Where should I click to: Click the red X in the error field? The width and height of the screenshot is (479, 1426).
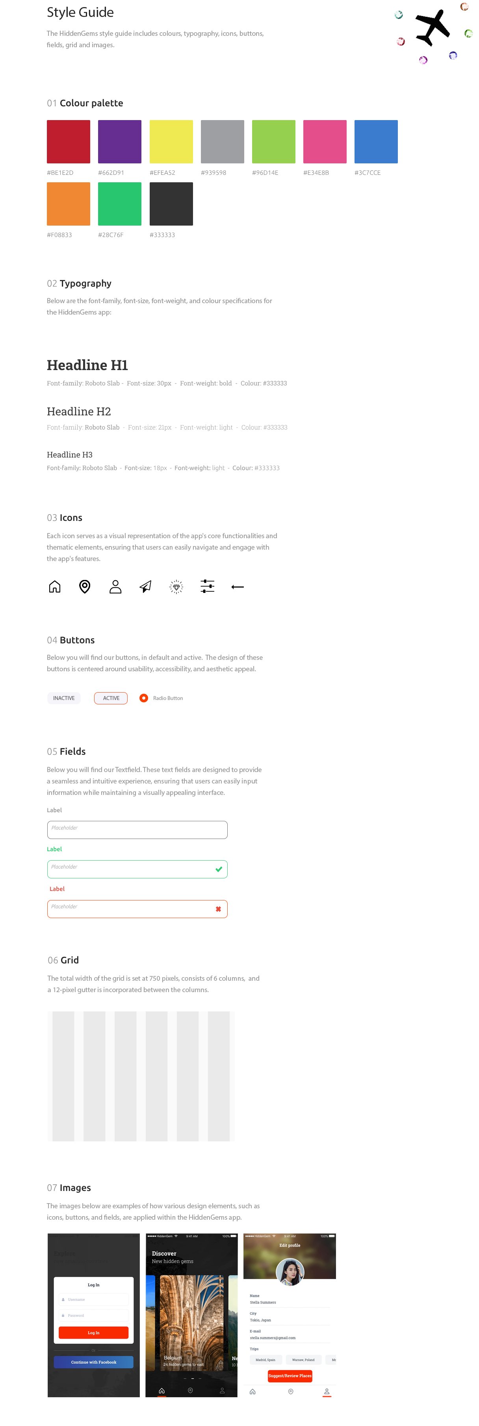click(218, 909)
